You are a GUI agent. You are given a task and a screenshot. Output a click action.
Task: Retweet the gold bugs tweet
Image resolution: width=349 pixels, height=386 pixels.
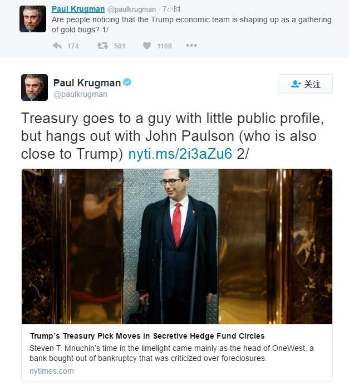[x=102, y=46]
